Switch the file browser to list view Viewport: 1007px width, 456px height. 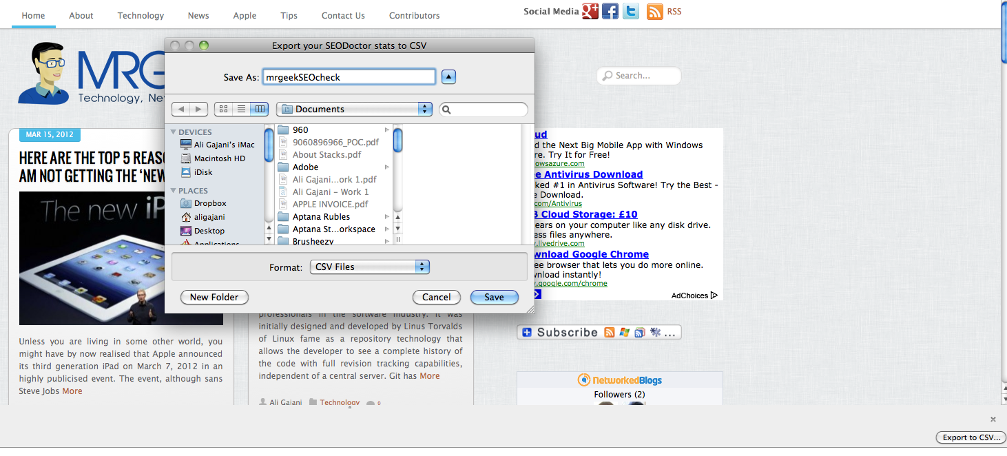pos(241,109)
